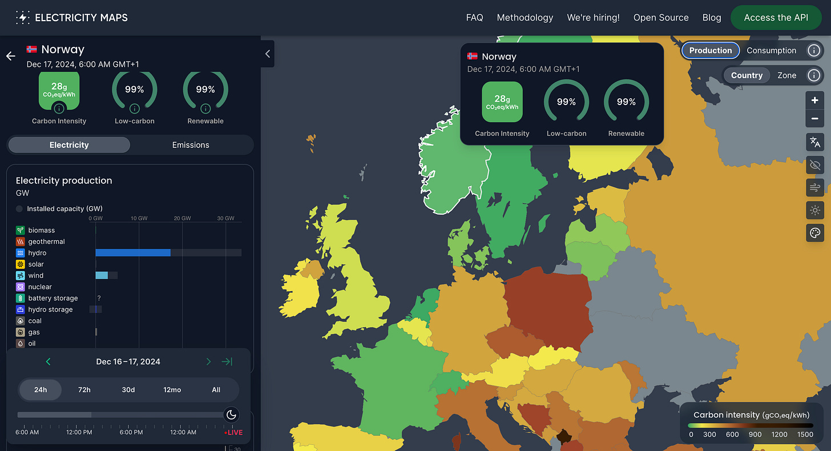
Task: Select the 12mo time range
Action: 172,390
